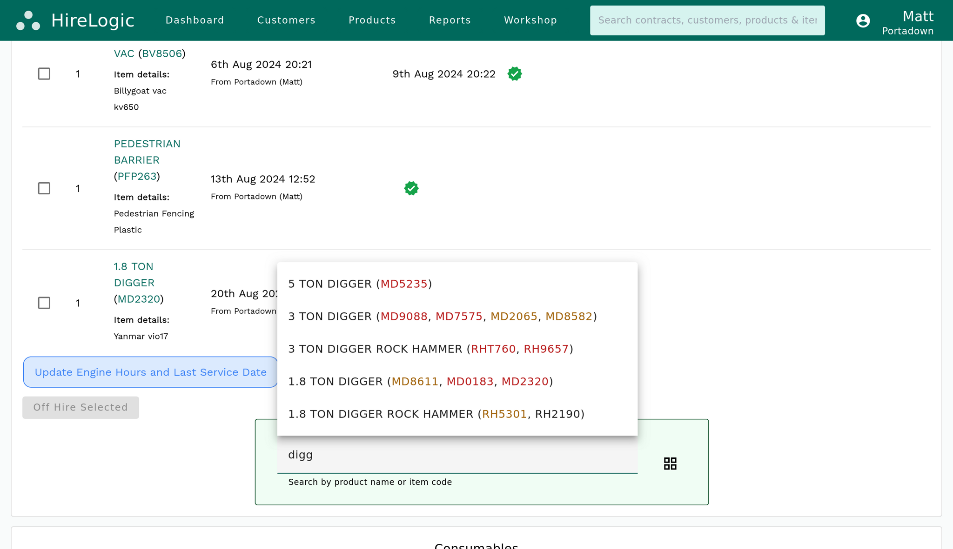
Task: Click the product search field containing digg
Action: [x=457, y=455]
